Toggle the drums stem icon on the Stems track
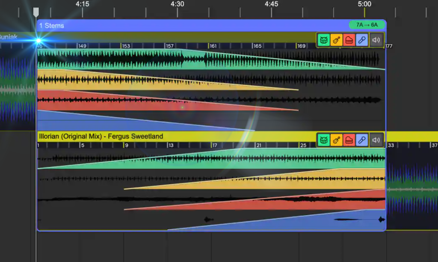 click(324, 40)
